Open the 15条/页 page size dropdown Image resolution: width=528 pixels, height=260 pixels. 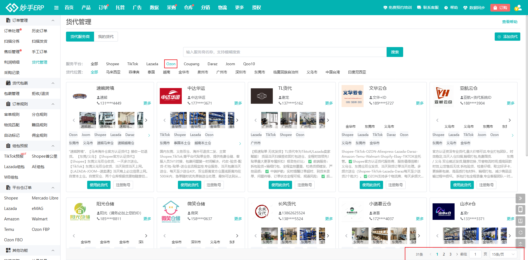pyautogui.click(x=503, y=254)
